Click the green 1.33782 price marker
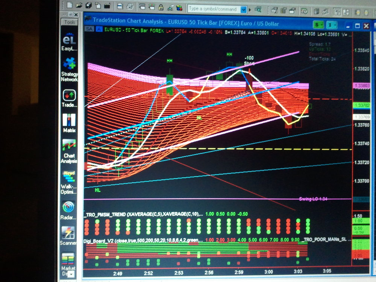 coord(361,105)
